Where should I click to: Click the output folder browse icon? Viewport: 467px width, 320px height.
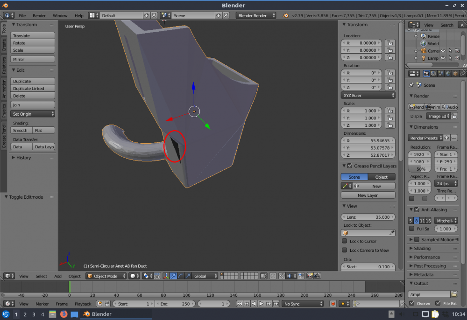(453, 294)
